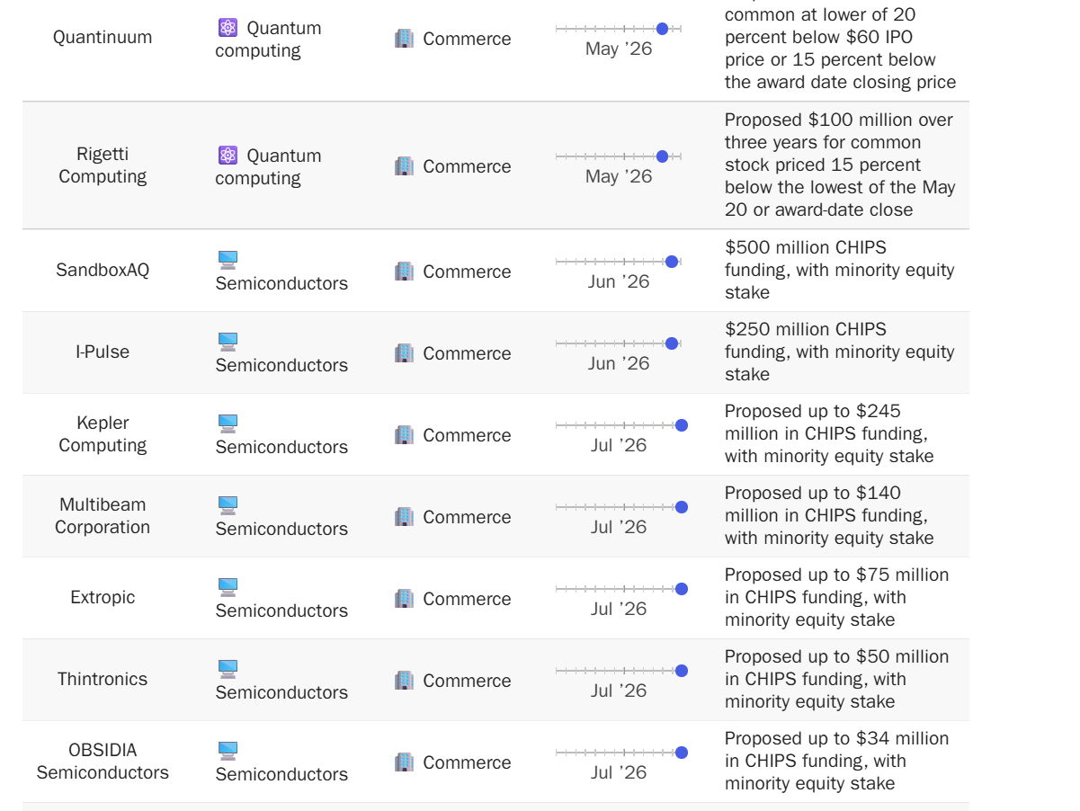Click the computer icon in I-Pulse row
The width and height of the screenshot is (1080, 811).
pos(228,343)
